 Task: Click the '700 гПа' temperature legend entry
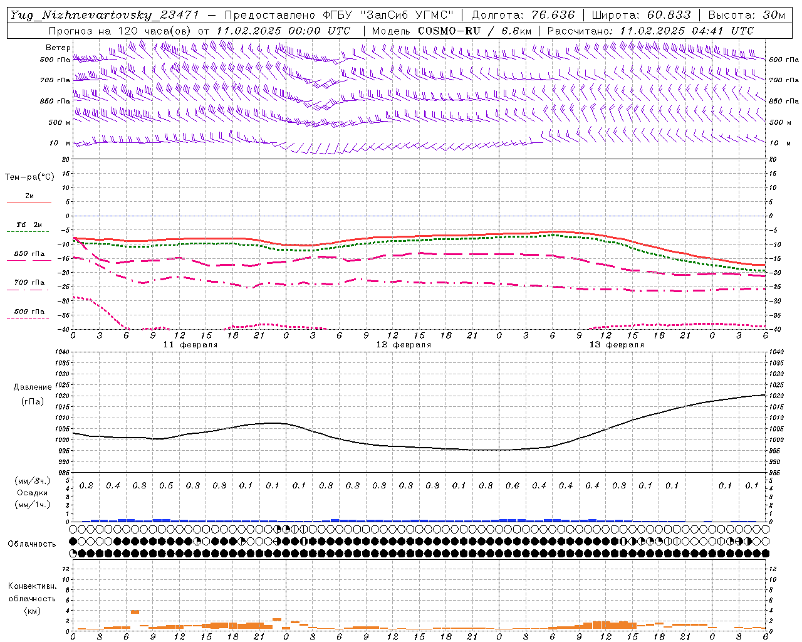pos(29,283)
